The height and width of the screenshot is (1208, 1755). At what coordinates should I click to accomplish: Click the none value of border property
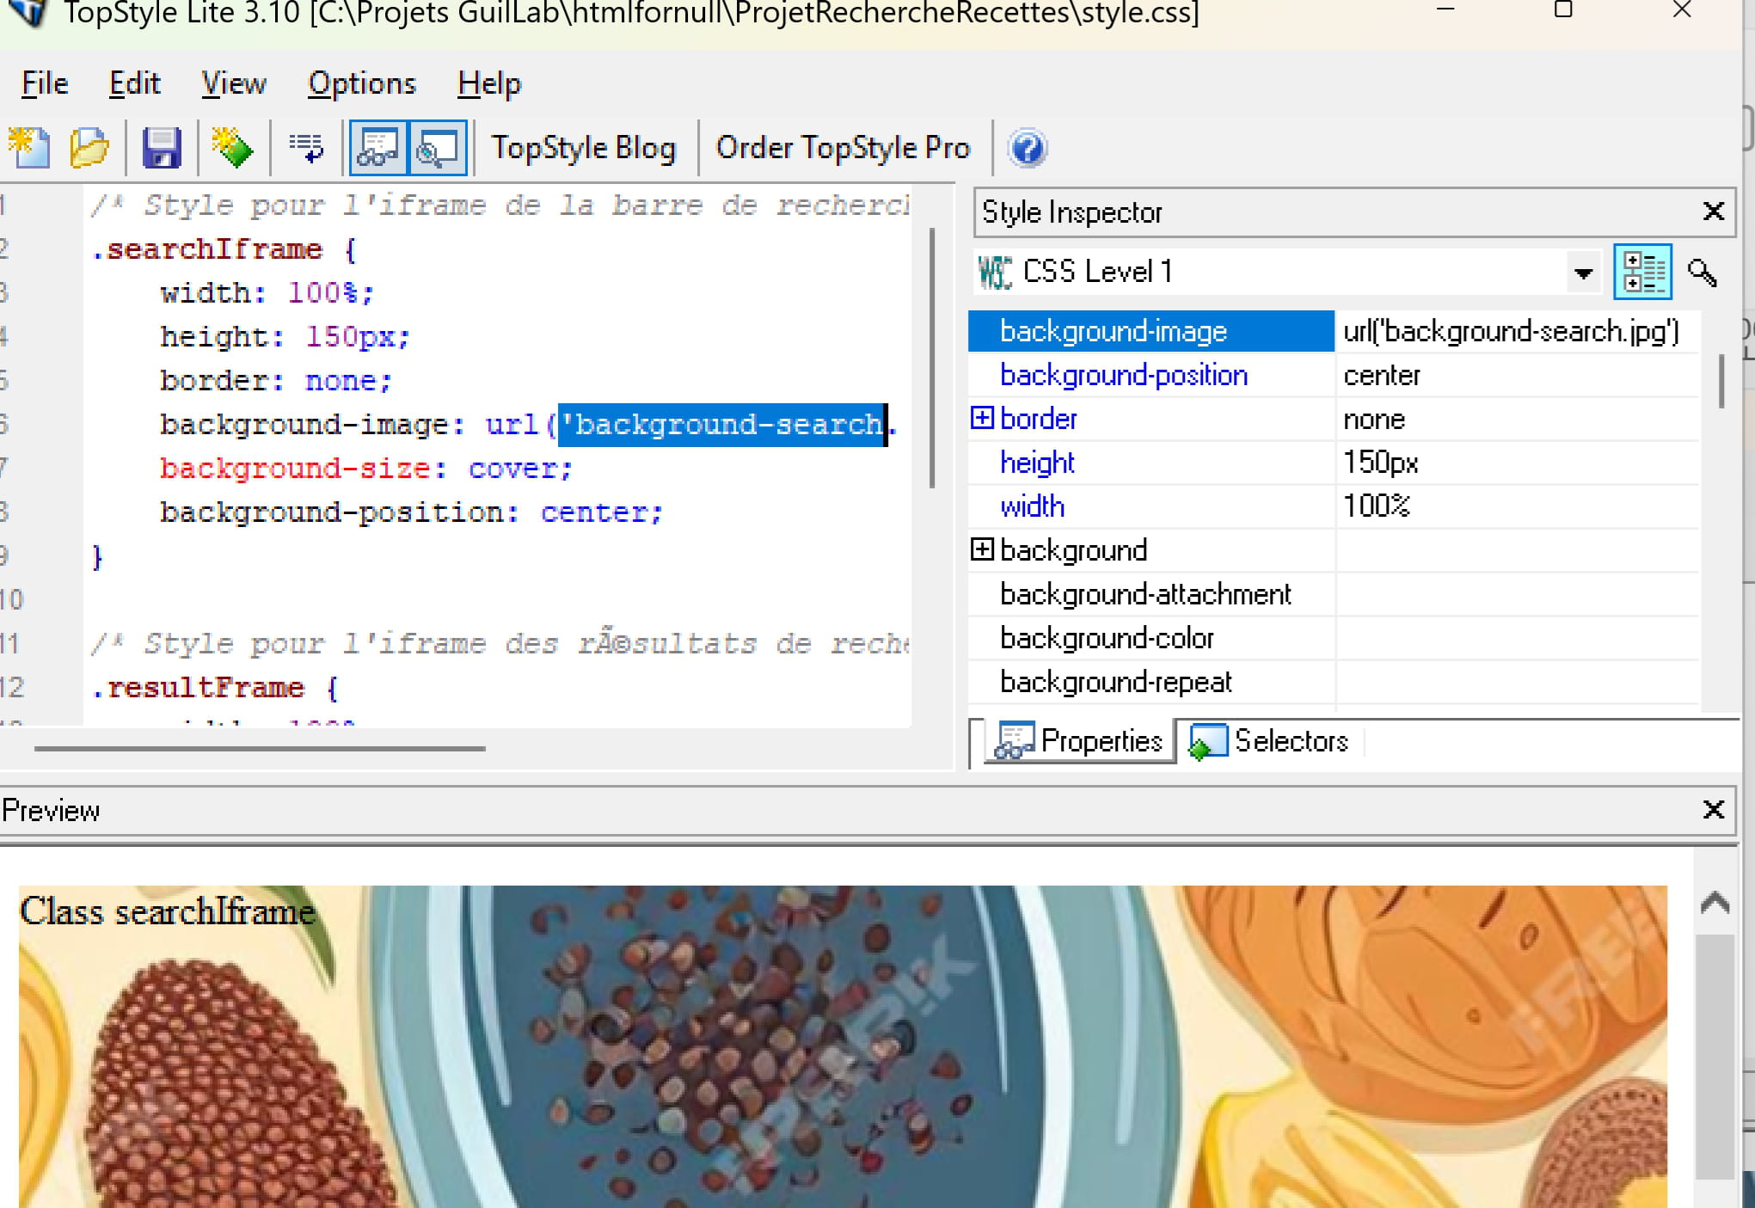point(1518,419)
